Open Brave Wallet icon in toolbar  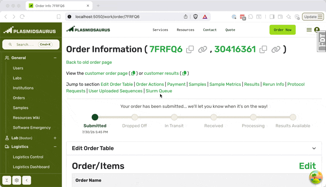click(x=280, y=17)
